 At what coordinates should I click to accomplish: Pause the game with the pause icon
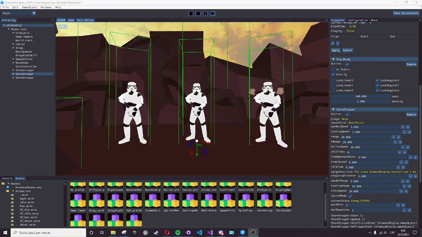[x=205, y=13]
